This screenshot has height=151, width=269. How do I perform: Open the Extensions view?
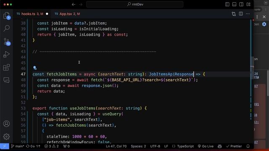[x=6, y=67]
